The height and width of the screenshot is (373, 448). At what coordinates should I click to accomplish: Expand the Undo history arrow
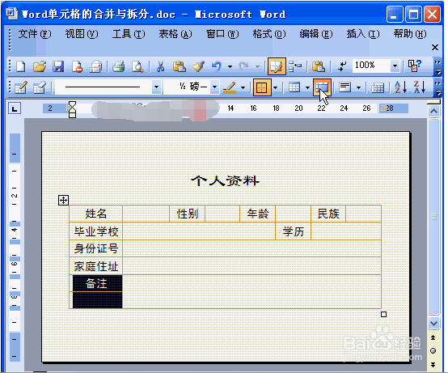point(230,66)
